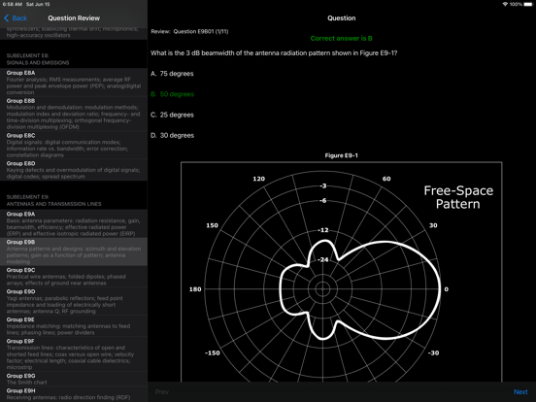536x402 pixels.
Task: Tap the battery status icon
Action: [528, 4]
